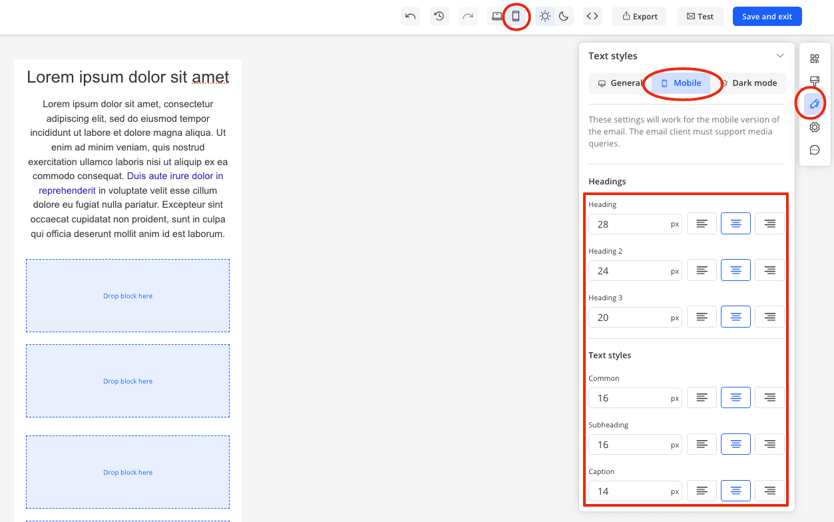Switch to mobile phone preview
834x522 pixels.
(516, 17)
